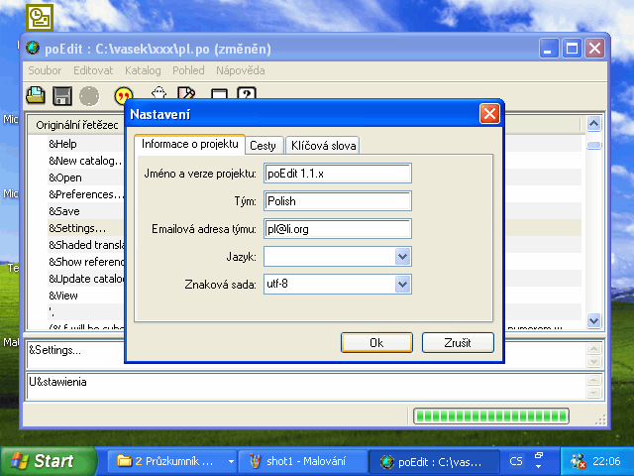634x476 pixels.
Task: Click the open catalog folder toolbar icon
Action: tap(36, 96)
